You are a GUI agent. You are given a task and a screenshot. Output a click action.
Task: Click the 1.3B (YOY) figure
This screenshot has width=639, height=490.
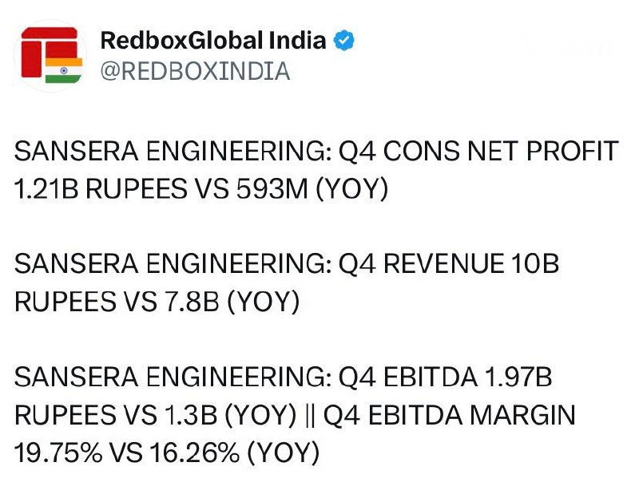tap(231, 415)
